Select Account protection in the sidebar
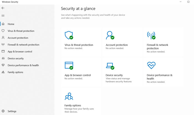Image resolution: width=194 pixels, height=115 pixels. (x=18, y=38)
